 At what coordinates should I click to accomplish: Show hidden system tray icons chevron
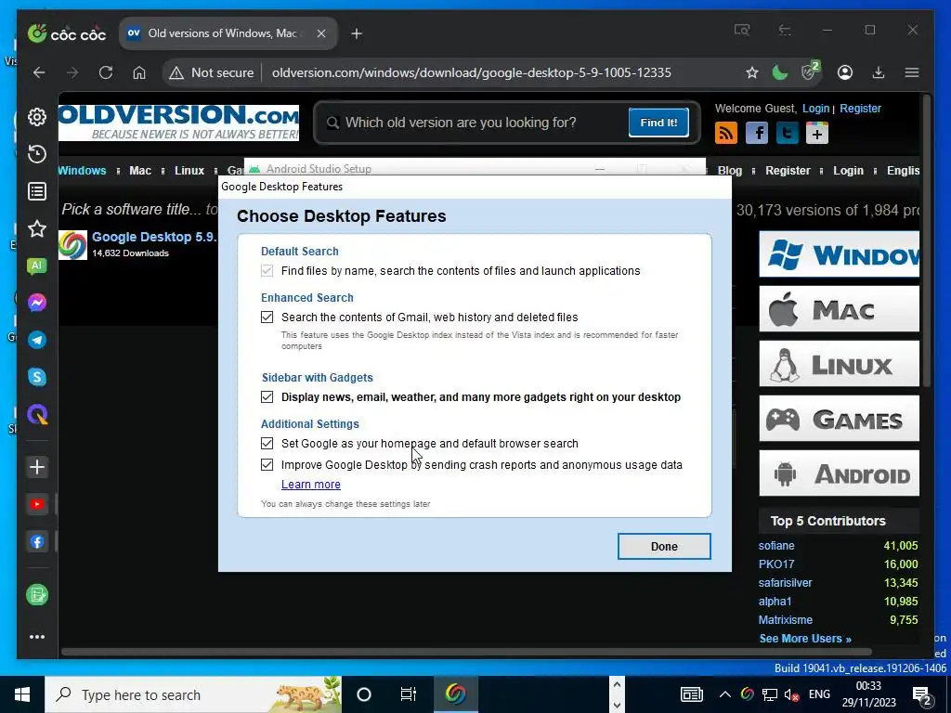tap(724, 694)
